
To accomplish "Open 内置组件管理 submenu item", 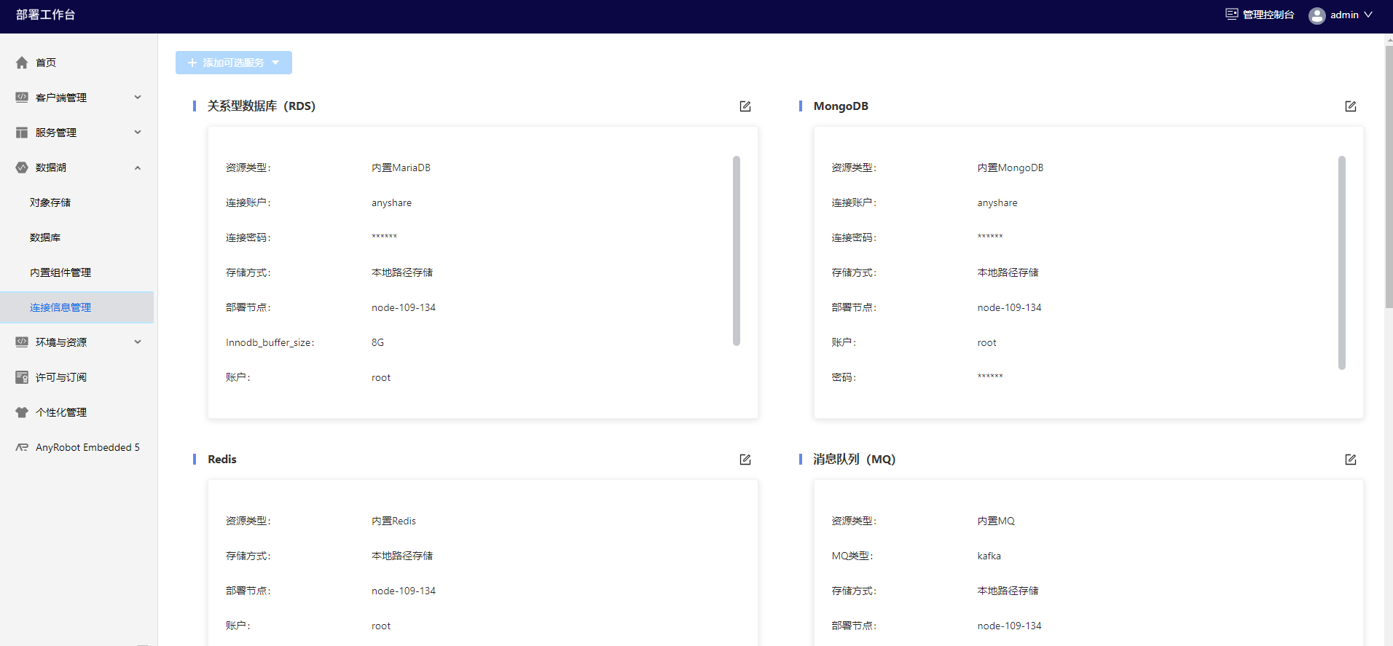I will coord(60,272).
